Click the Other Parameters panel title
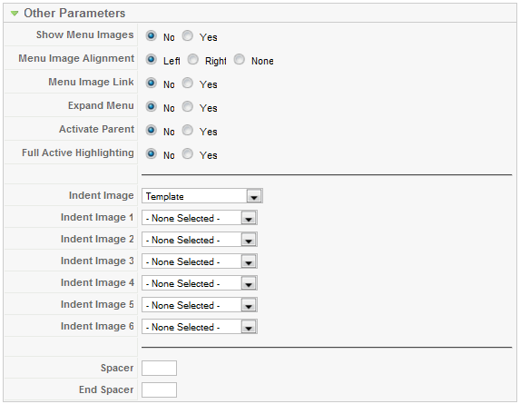520x404 pixels. (x=74, y=14)
